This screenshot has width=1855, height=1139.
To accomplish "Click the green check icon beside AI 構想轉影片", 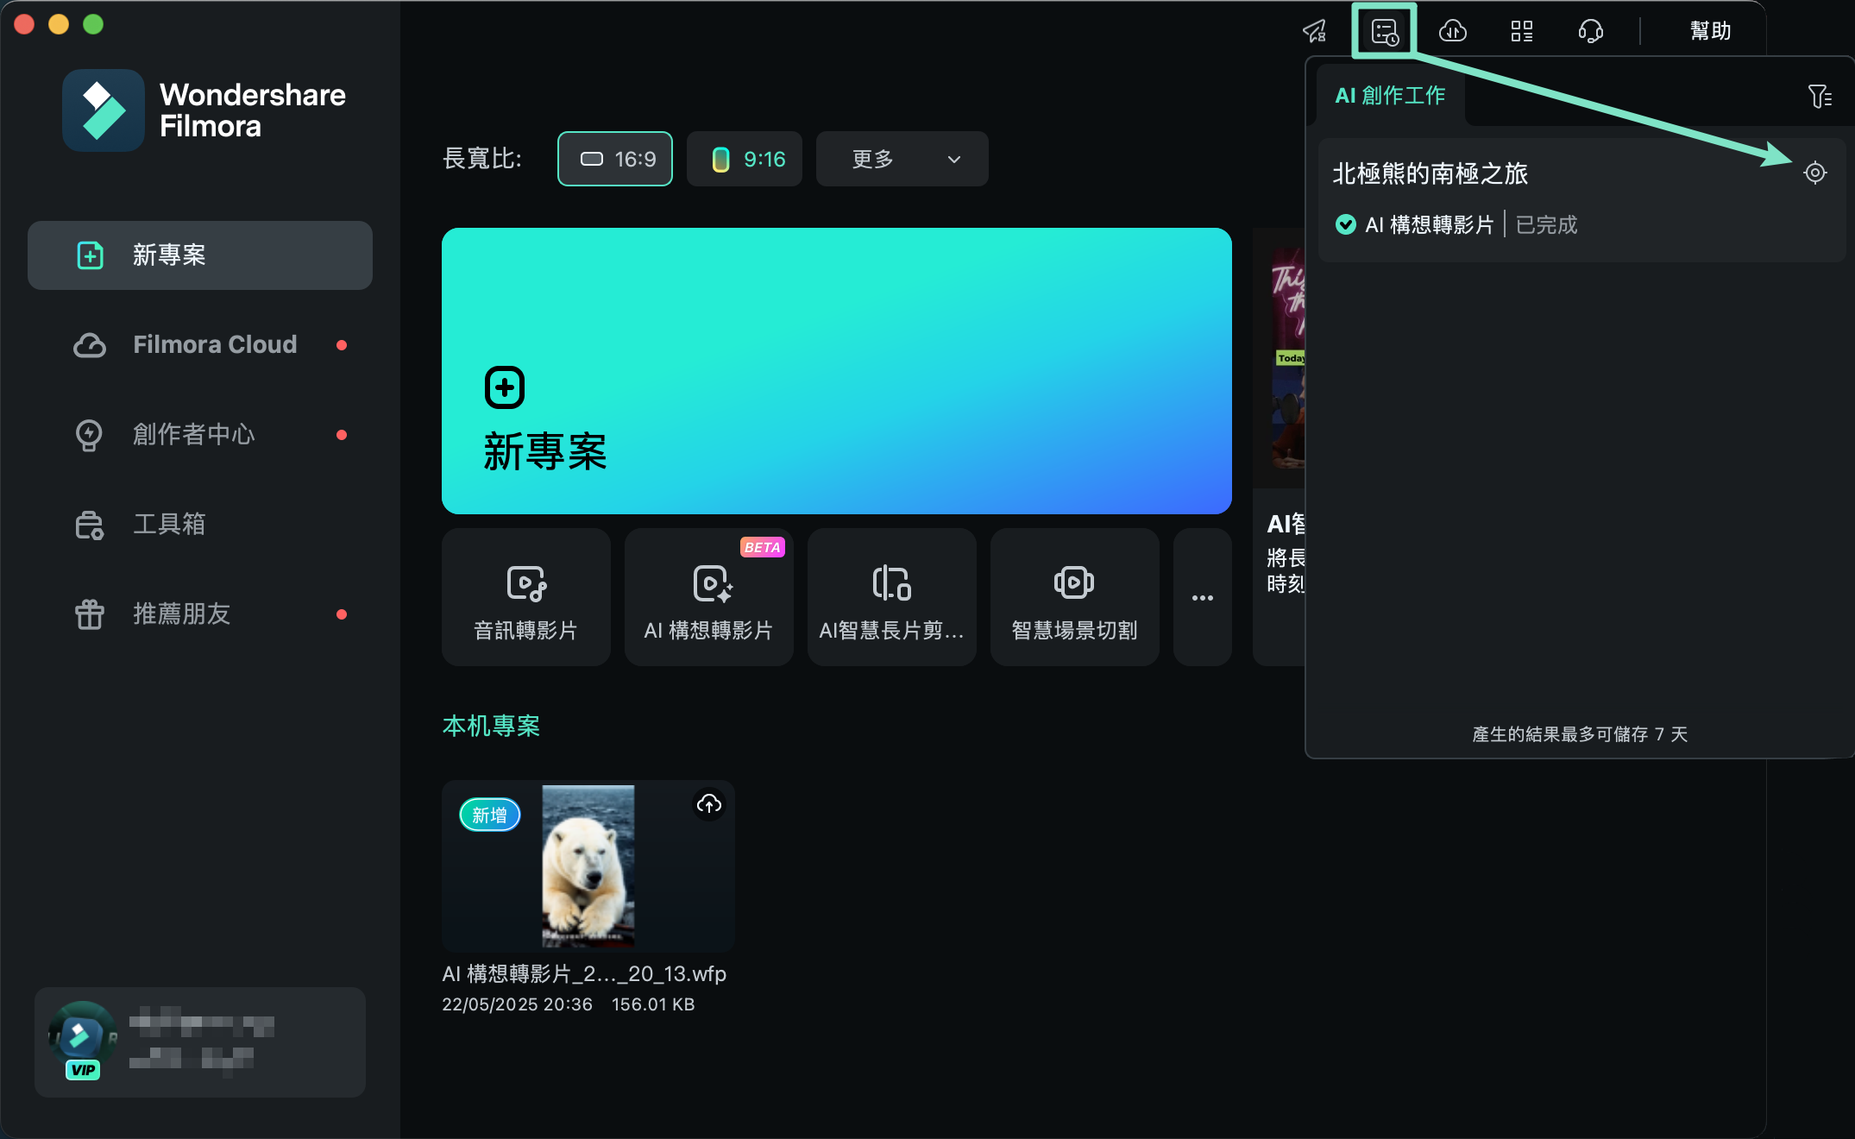I will tap(1346, 224).
